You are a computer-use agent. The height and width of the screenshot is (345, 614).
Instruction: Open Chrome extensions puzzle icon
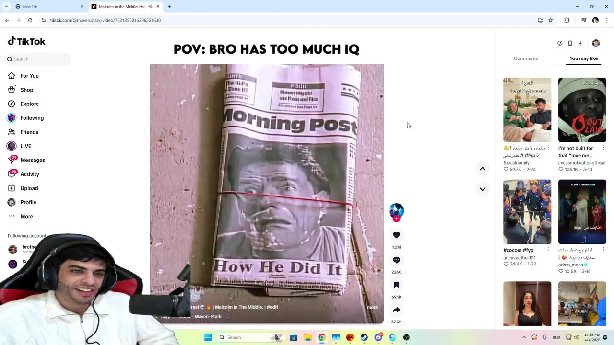[567, 20]
